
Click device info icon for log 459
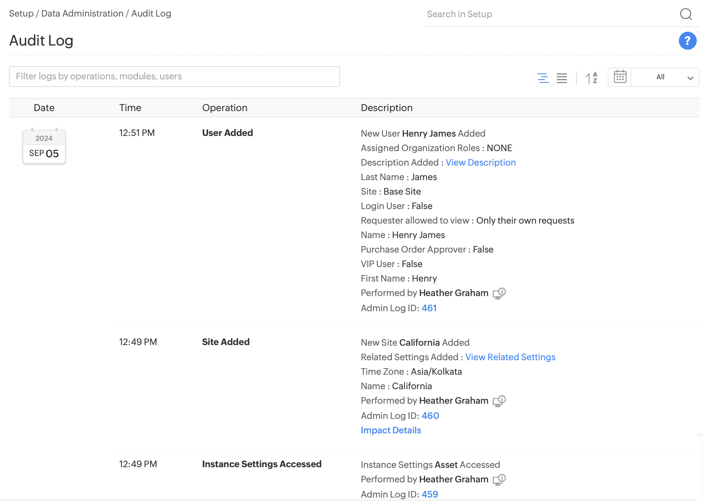coord(499,480)
